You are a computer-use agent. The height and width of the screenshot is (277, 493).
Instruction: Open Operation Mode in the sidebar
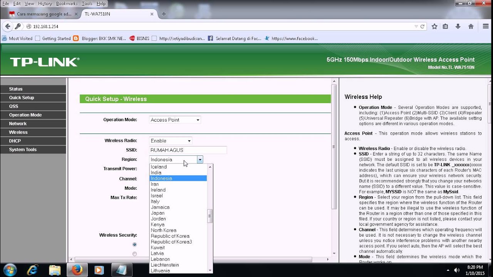[x=33, y=115]
